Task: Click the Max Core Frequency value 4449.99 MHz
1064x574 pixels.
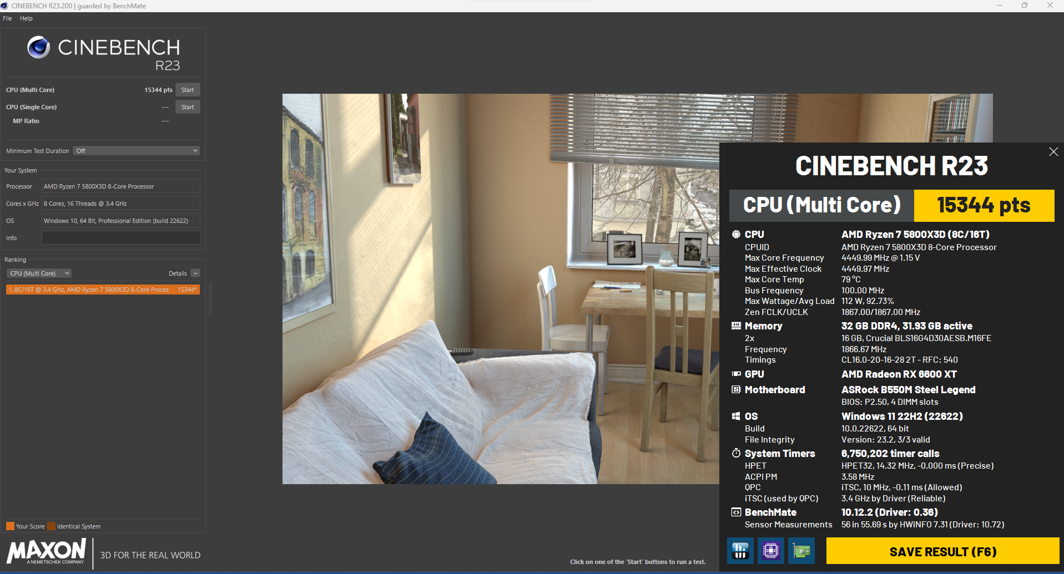Action: pyautogui.click(x=880, y=258)
